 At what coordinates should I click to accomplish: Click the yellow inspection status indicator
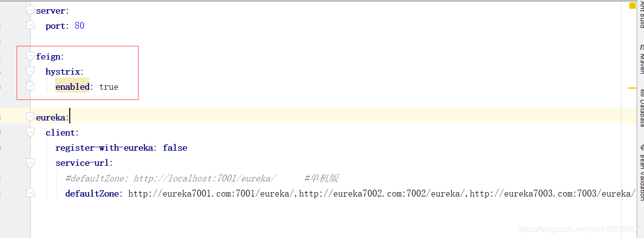(x=632, y=6)
